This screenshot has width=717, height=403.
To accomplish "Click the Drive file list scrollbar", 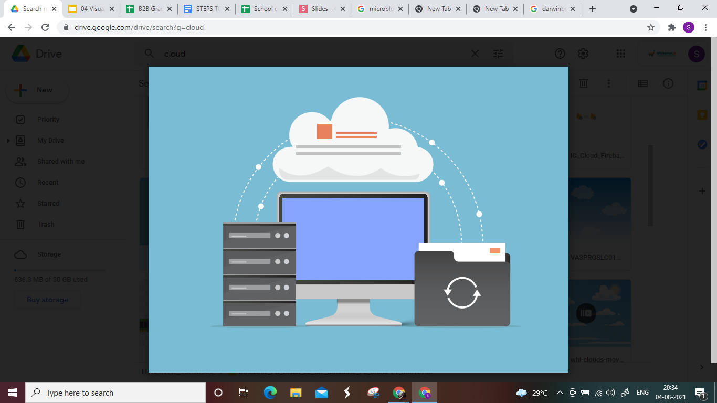I will pos(651,186).
